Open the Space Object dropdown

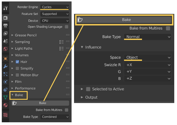click(x=147, y=57)
